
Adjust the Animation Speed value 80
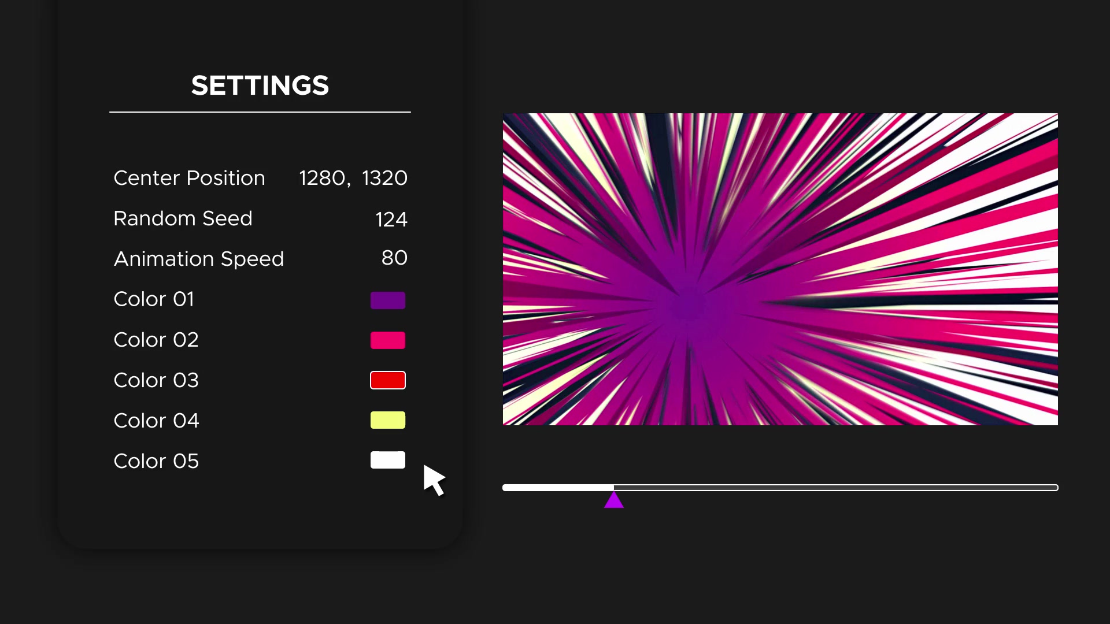pyautogui.click(x=394, y=258)
